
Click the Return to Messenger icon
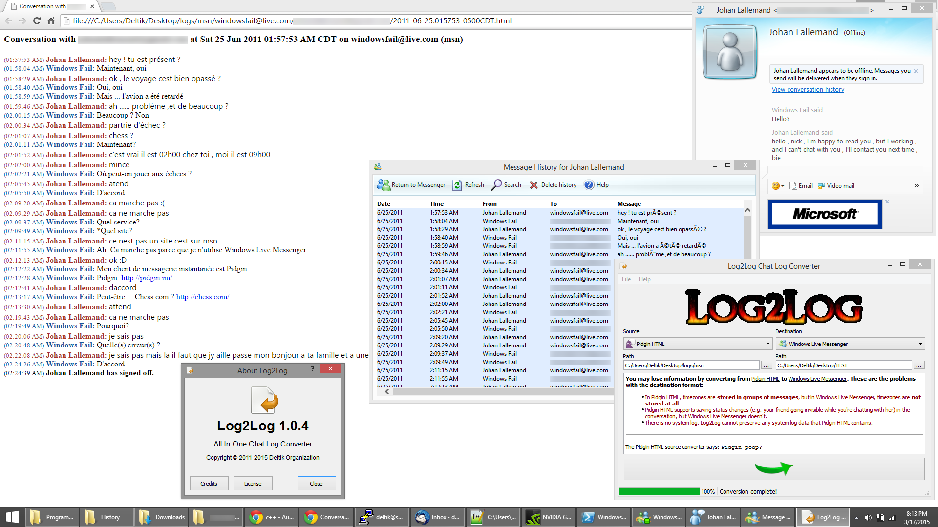pyautogui.click(x=383, y=185)
